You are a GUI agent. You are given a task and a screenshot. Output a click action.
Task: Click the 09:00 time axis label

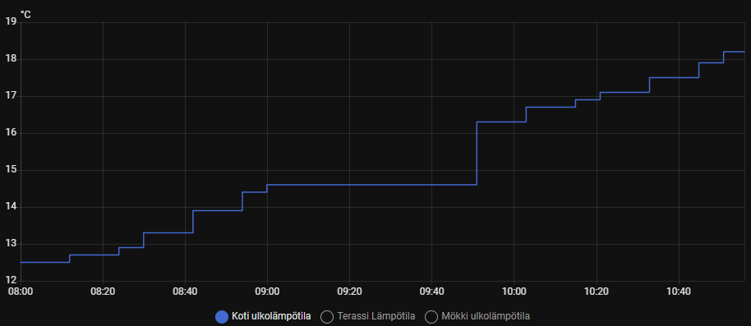coord(267,291)
